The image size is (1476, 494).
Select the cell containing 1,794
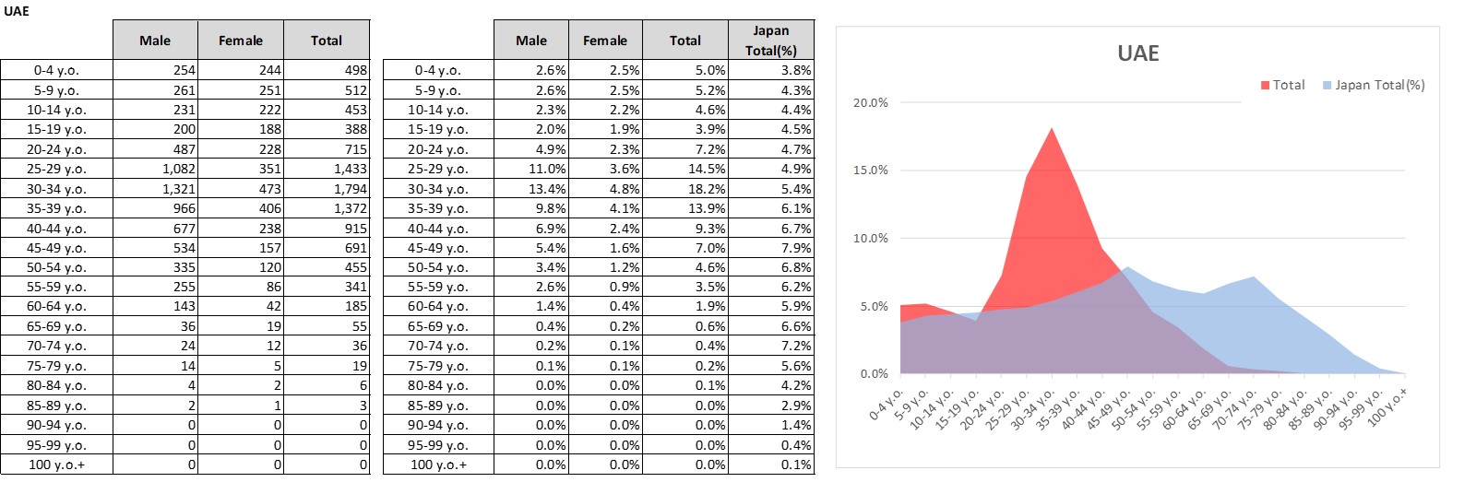327,189
